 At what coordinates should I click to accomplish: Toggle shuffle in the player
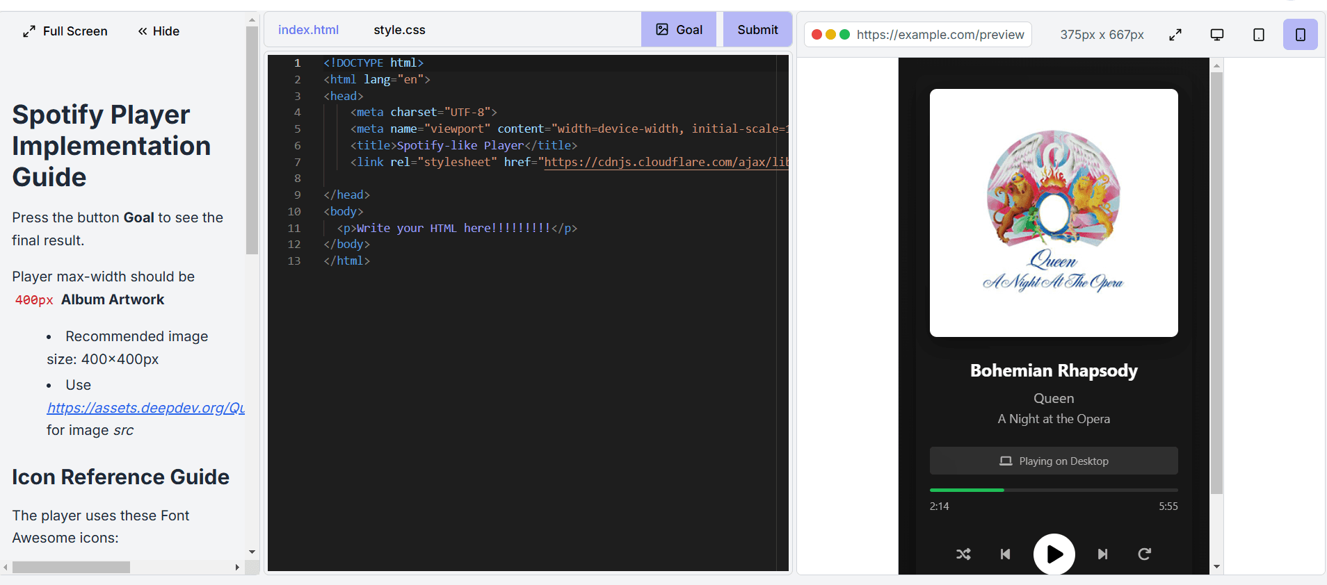point(963,554)
